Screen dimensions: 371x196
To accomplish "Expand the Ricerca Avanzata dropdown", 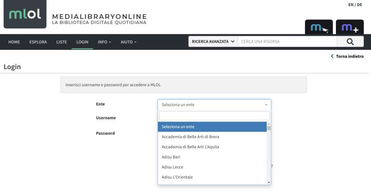I will click(213, 42).
